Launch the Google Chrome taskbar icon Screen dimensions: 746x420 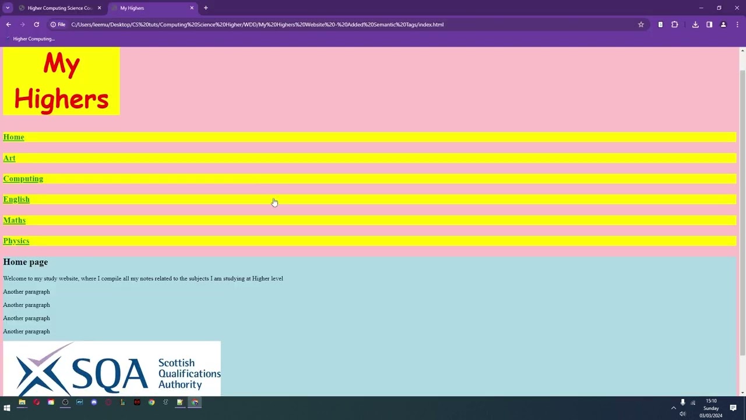[152, 402]
